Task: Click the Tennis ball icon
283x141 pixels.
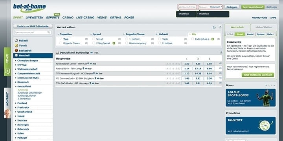Action: point(17,46)
